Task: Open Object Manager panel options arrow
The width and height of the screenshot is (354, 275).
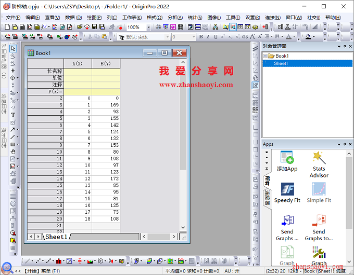Action: click(339, 47)
